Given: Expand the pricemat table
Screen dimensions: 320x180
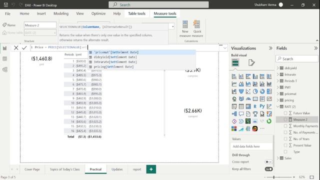Looking at the screenshot, I should [278, 94].
